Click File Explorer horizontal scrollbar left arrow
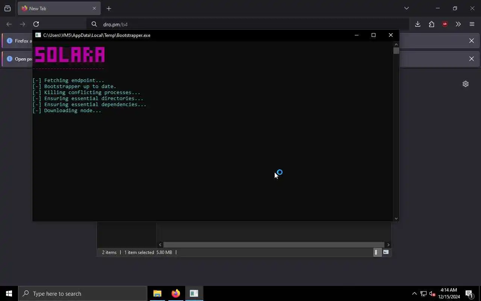 point(160,245)
